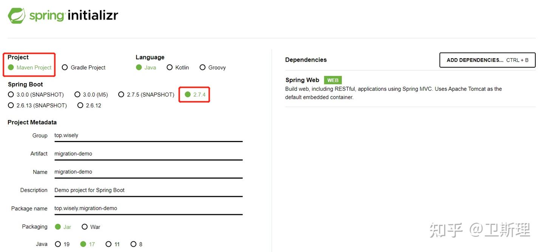
Task: Choose Maven Project as project type
Action: pos(11,67)
